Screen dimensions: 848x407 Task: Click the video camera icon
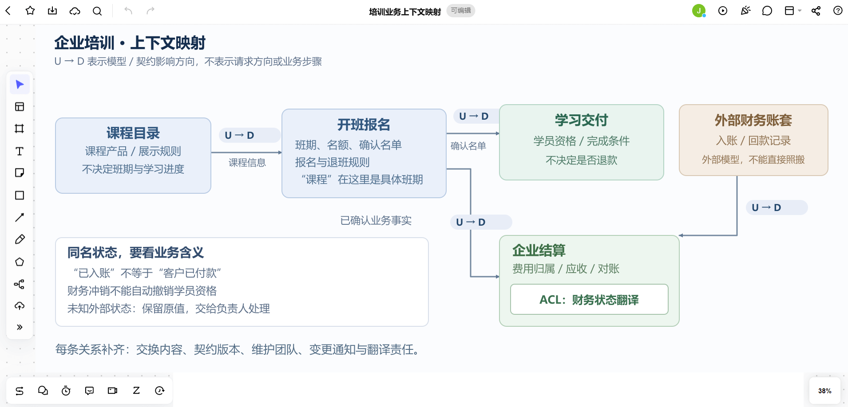click(x=113, y=391)
